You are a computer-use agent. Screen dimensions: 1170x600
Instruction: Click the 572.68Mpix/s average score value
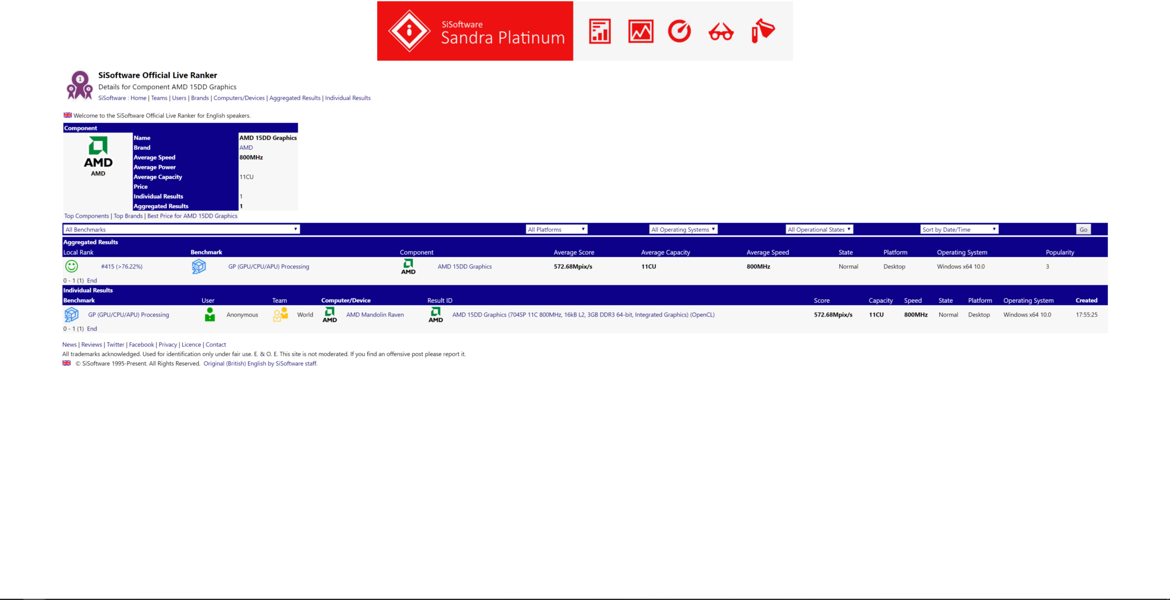[573, 266]
